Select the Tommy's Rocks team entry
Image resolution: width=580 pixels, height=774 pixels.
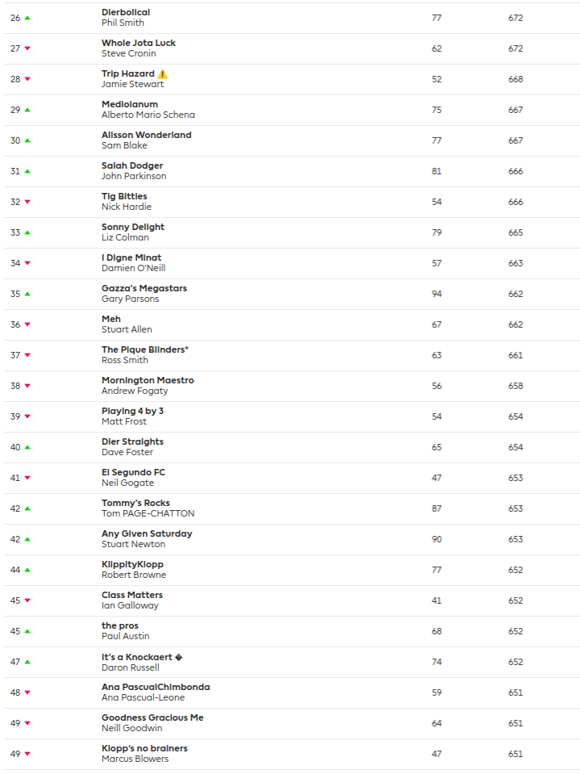(x=136, y=503)
